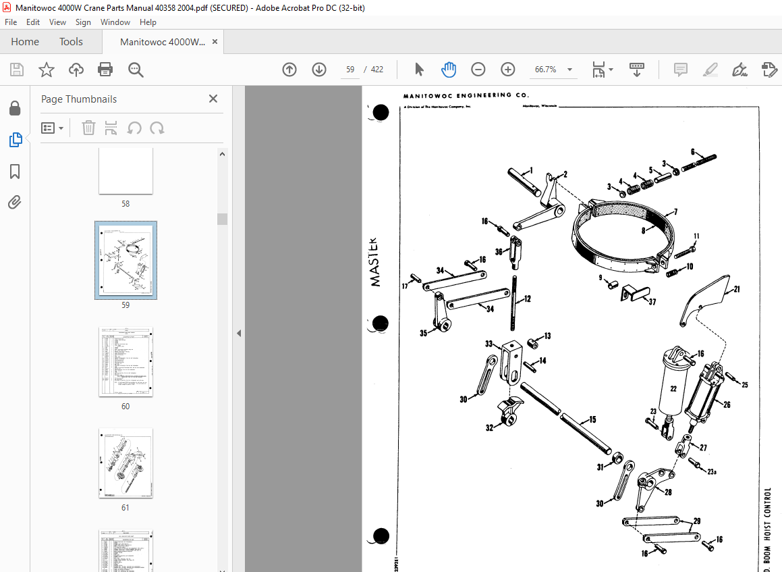This screenshot has width=782, height=572.
Task: Toggle the Page Thumbnails sidebar icon
Action: pyautogui.click(x=15, y=140)
